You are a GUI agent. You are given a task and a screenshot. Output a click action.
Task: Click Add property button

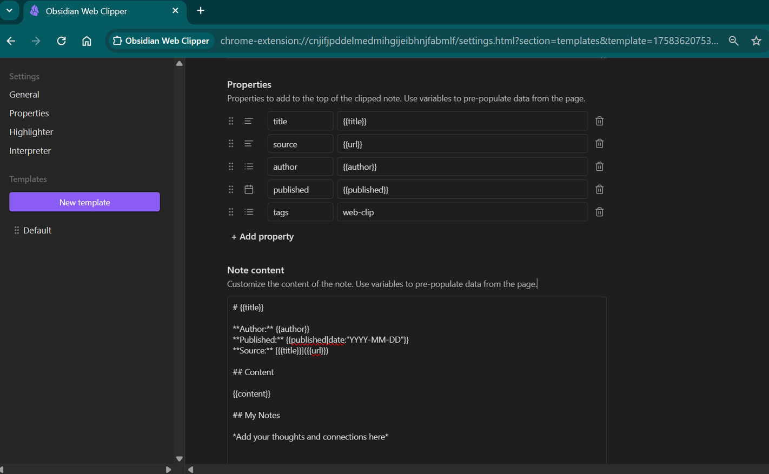pyautogui.click(x=263, y=237)
